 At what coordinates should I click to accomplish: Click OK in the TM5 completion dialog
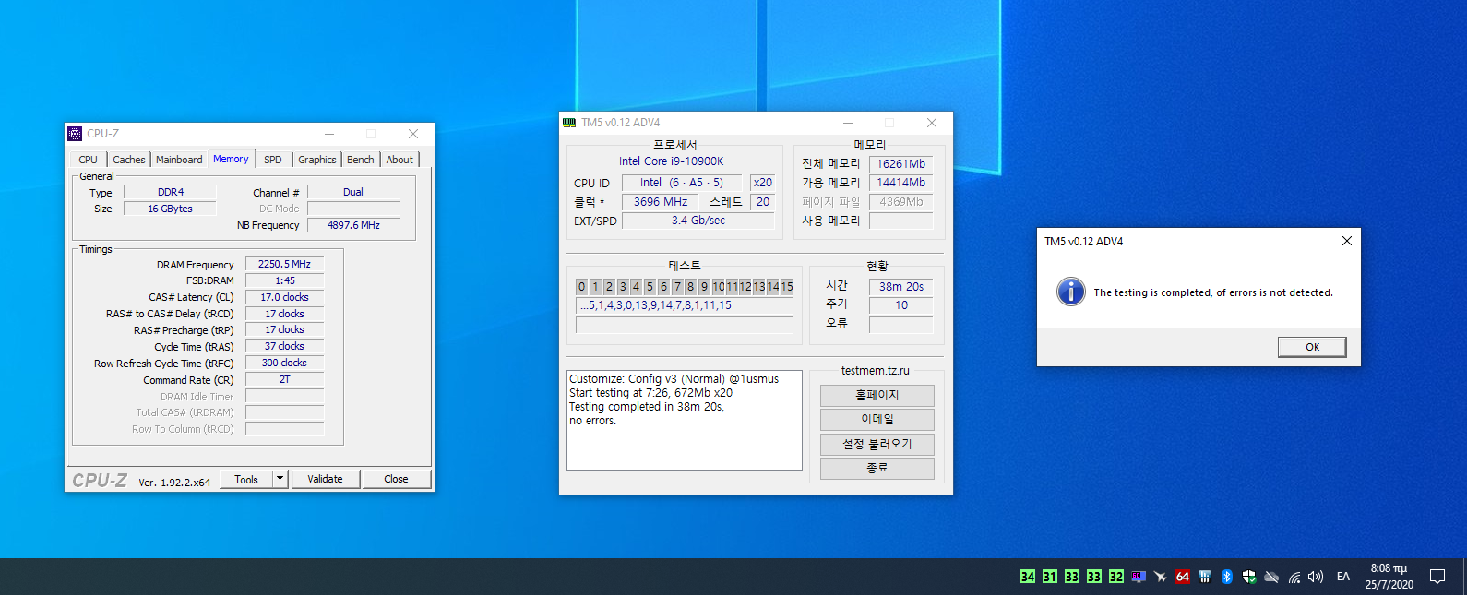tap(1312, 347)
